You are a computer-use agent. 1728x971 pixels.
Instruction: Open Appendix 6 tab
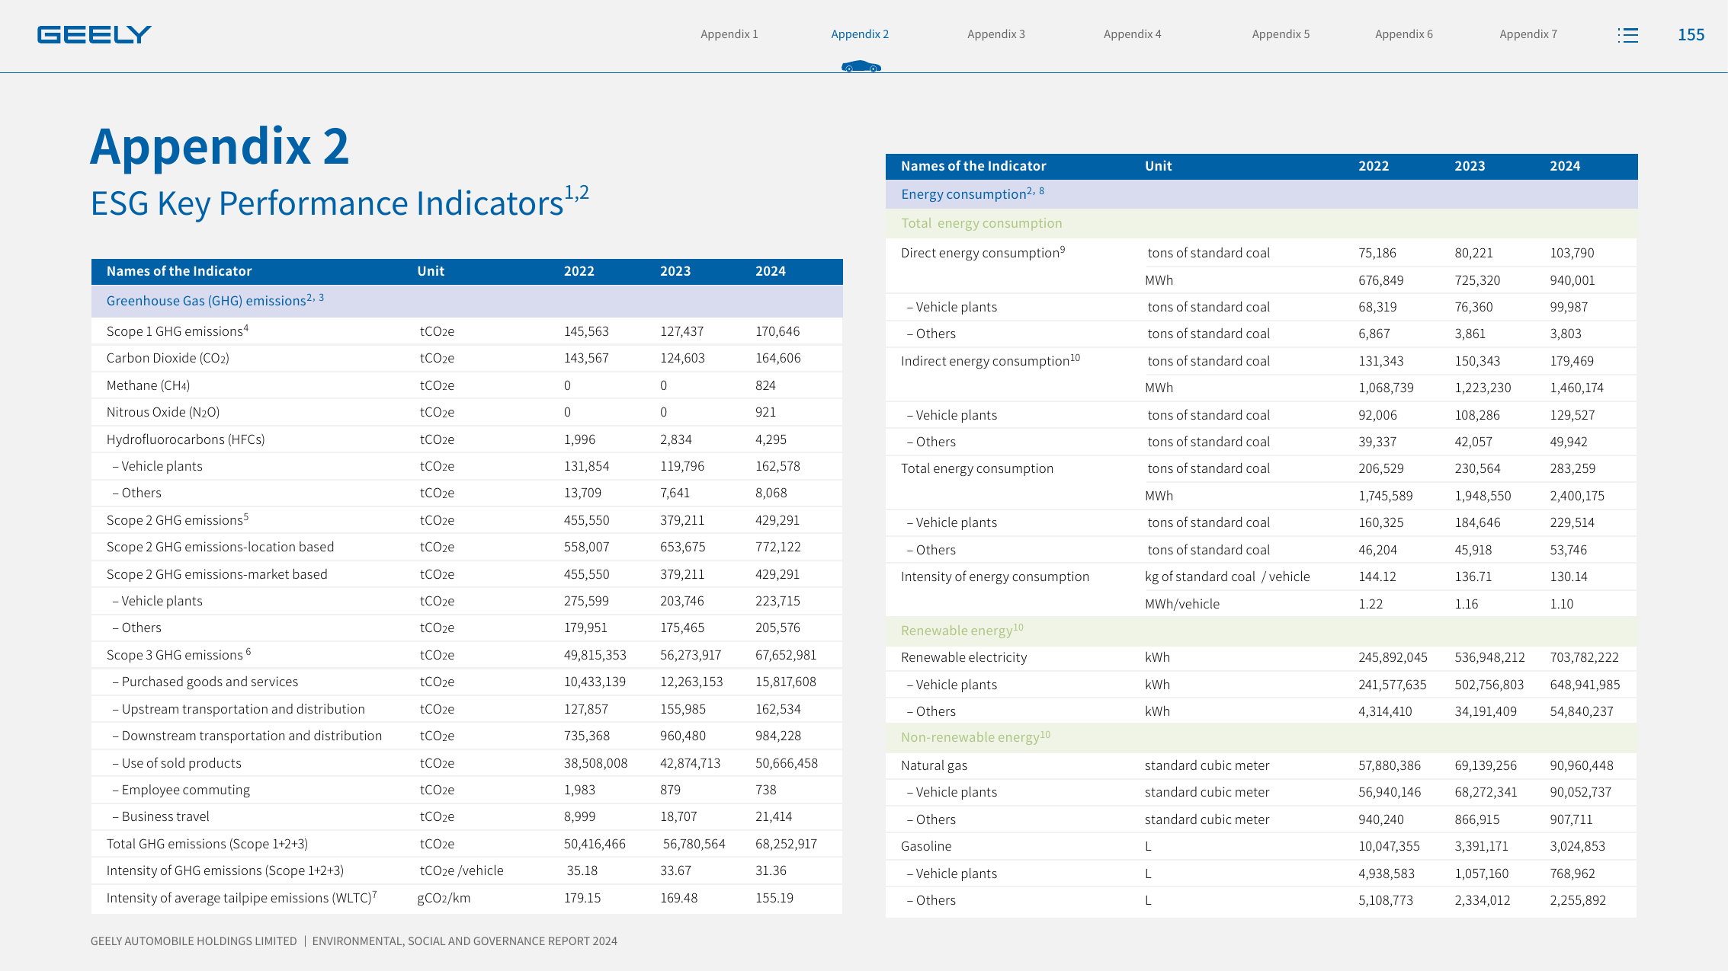click(1403, 34)
